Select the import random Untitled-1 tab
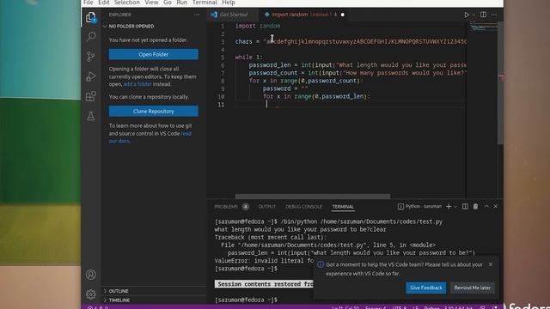 (x=303, y=15)
